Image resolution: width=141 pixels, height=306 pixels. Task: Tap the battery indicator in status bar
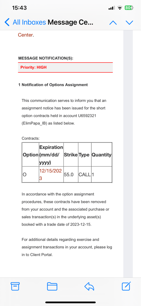[129, 8]
